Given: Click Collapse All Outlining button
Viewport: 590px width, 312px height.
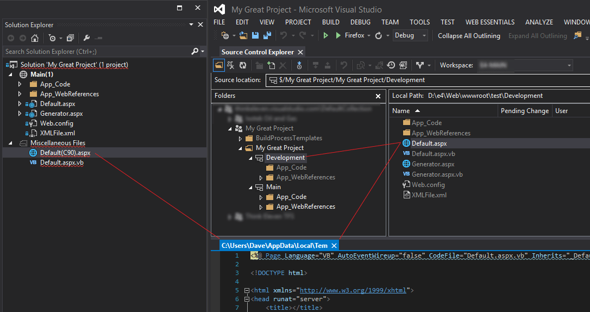Looking at the screenshot, I should tap(469, 36).
